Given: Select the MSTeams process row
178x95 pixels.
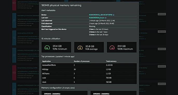Looking at the screenshot, I should 89,74.
